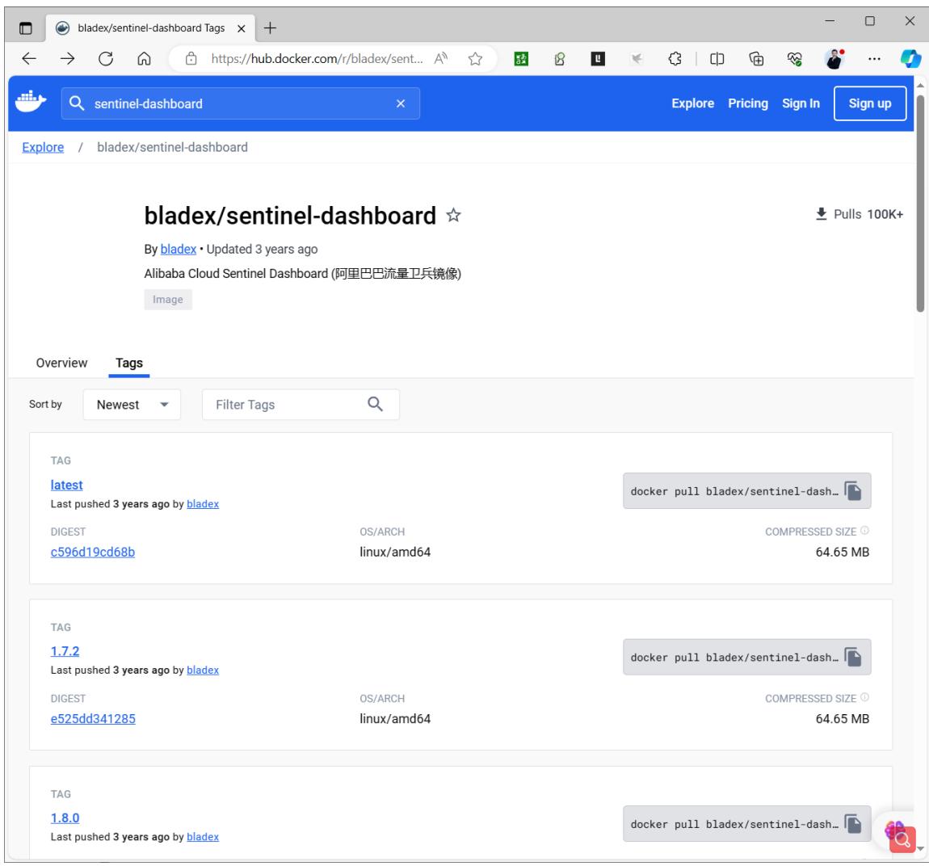Star the bladex/sentinel-dashboard repository
Viewport: 929px width, 866px height.
tap(454, 215)
